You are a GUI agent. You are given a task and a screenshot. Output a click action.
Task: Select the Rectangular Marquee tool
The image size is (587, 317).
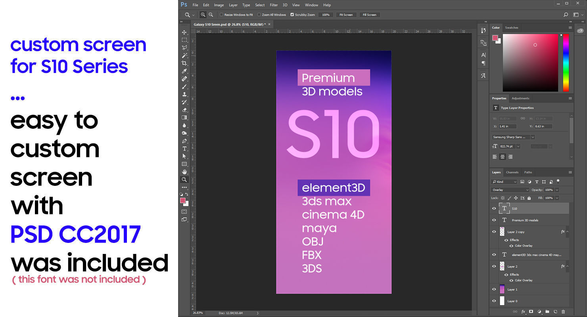(x=184, y=40)
